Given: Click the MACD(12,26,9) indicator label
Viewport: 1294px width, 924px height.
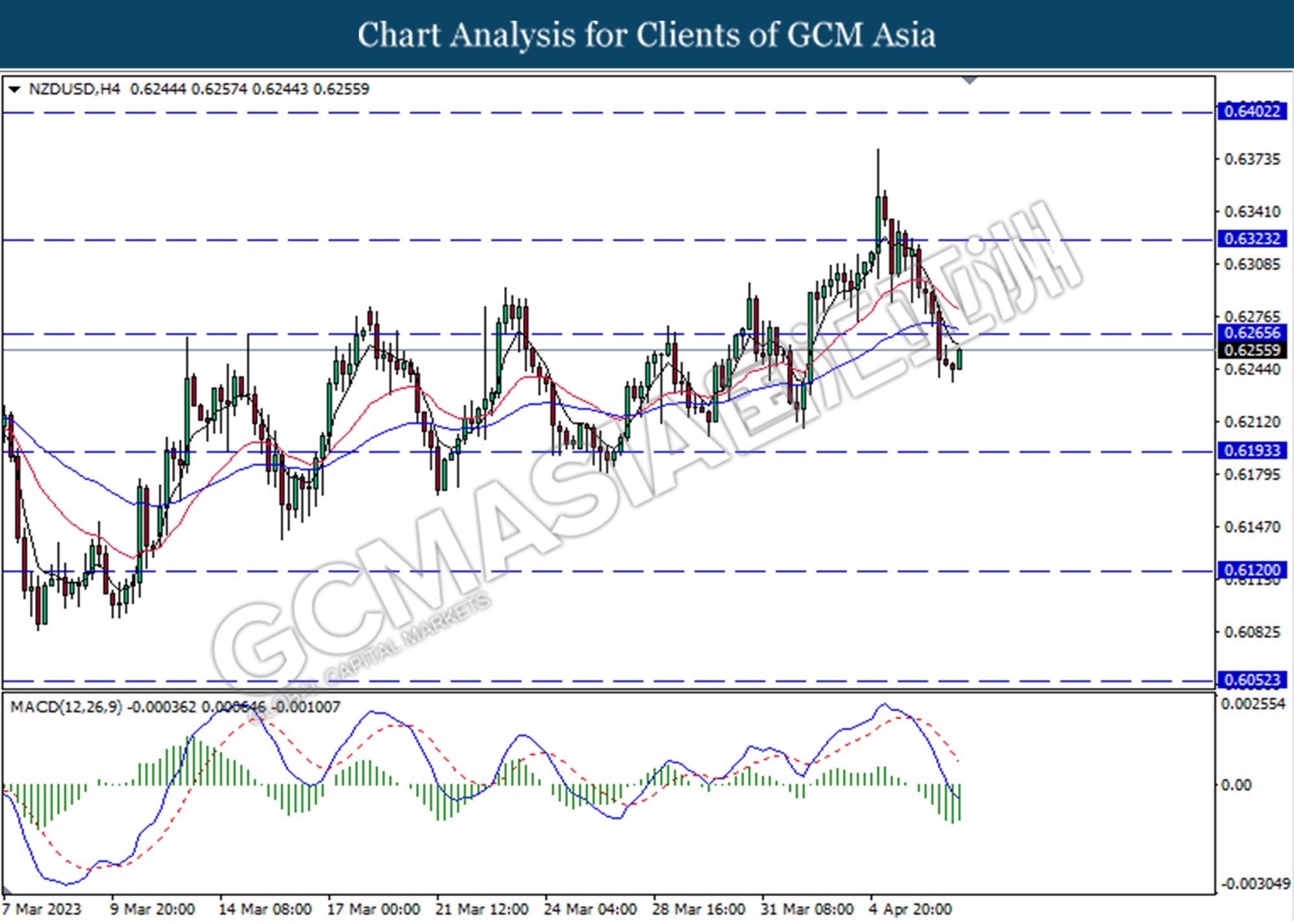Looking at the screenshot, I should [x=66, y=707].
